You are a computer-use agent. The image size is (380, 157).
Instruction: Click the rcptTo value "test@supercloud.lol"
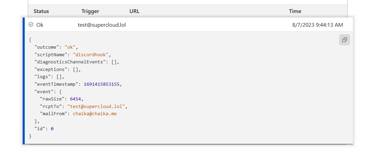click(97, 107)
